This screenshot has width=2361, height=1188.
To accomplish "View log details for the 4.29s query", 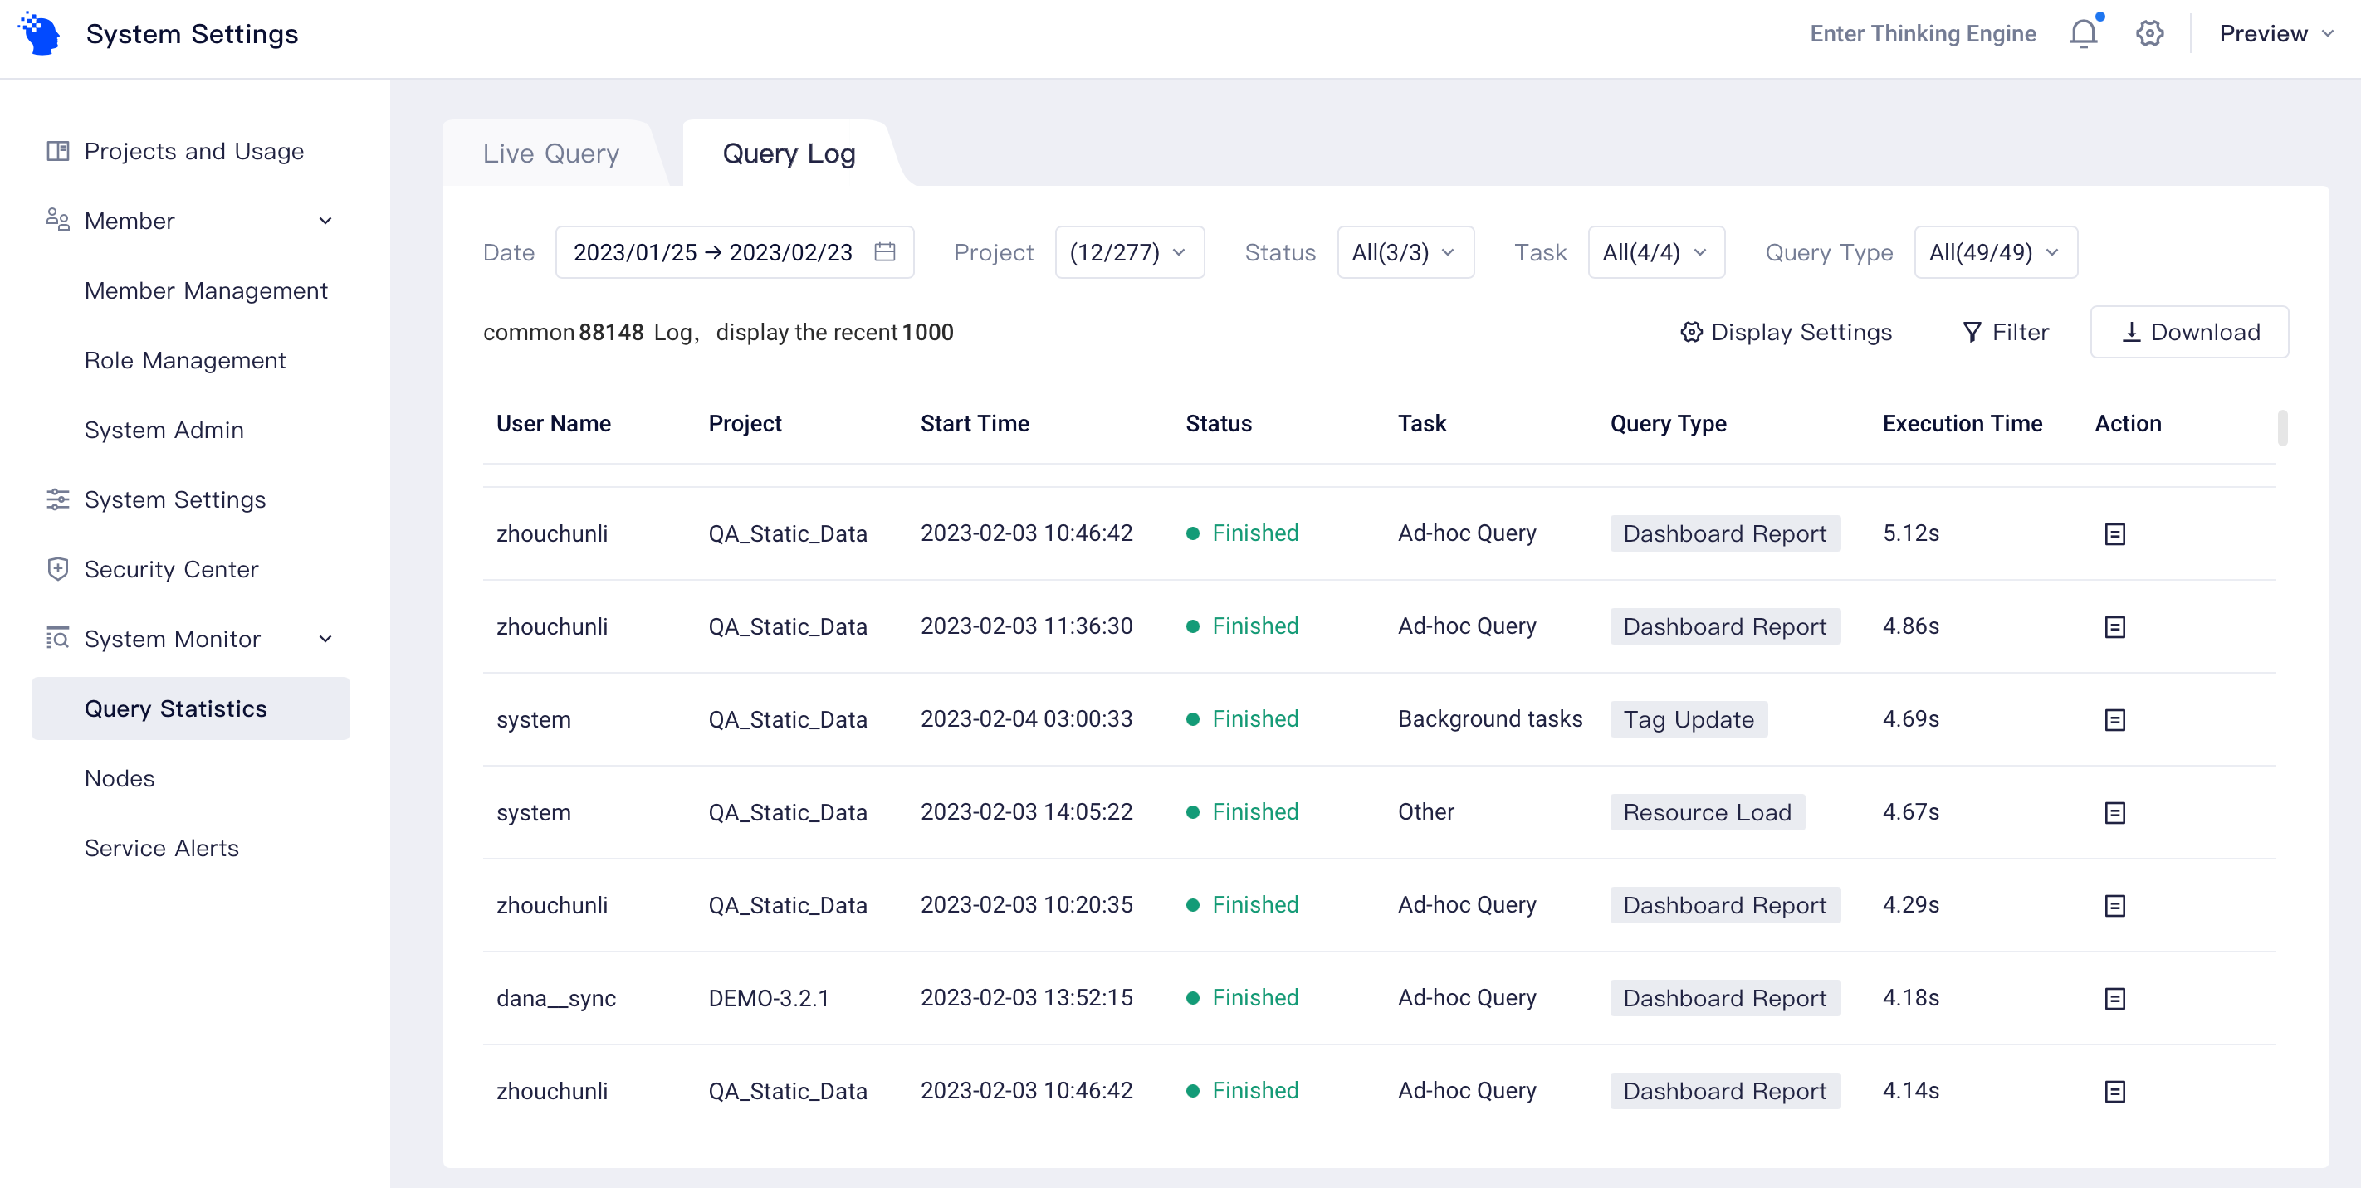I will pos(2114,906).
